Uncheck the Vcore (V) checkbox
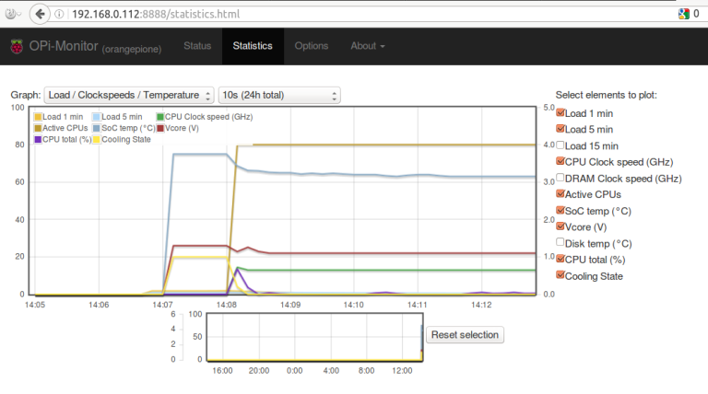The height and width of the screenshot is (394, 708). (x=560, y=226)
